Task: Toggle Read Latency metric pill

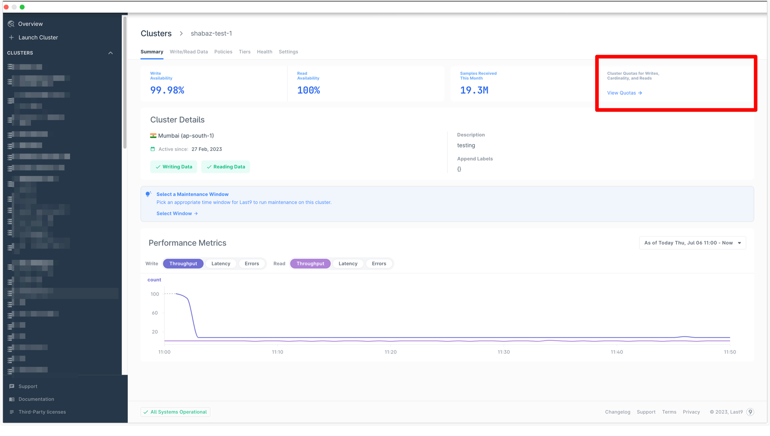Action: (348, 264)
